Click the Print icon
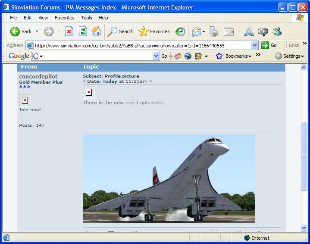The image size is (310, 244). (x=213, y=31)
